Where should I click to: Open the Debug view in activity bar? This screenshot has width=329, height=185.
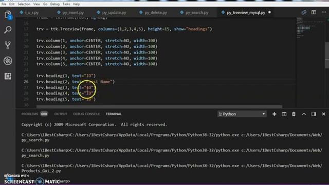click(x=8, y=61)
